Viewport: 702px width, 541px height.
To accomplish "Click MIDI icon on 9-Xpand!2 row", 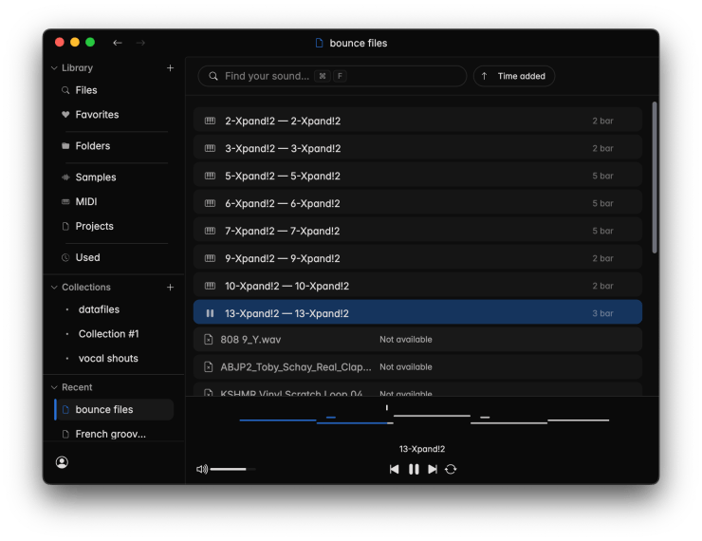I will pos(210,258).
